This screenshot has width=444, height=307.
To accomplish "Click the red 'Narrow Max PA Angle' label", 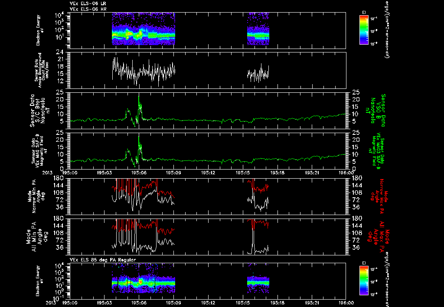I will 379,196.
